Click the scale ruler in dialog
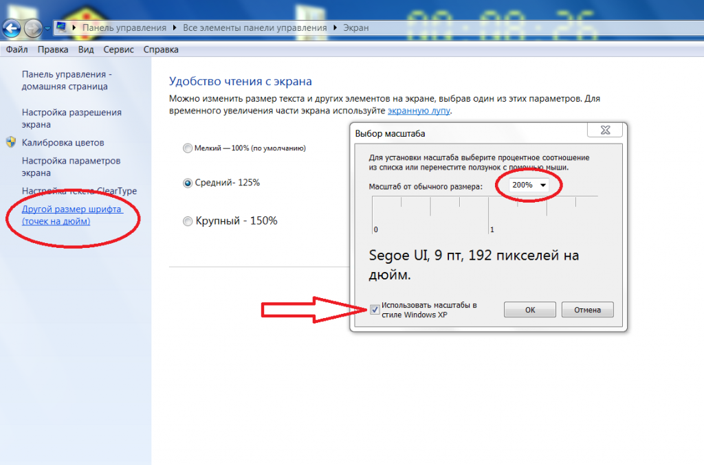The height and width of the screenshot is (465, 704). 485,214
